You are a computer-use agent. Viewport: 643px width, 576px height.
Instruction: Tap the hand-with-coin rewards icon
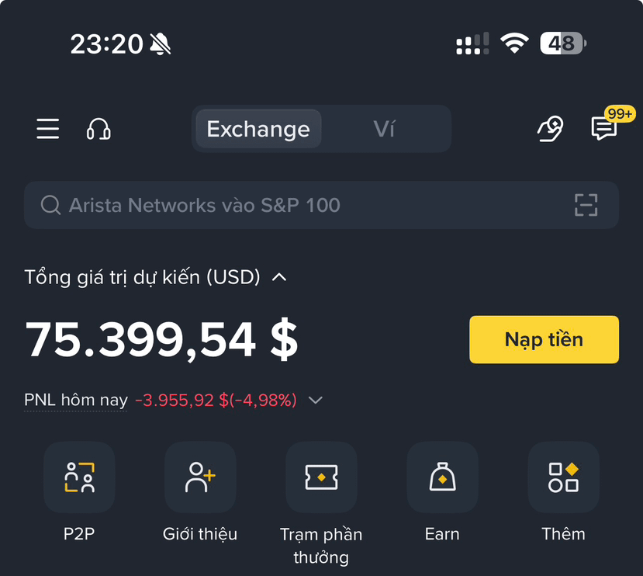[551, 129]
